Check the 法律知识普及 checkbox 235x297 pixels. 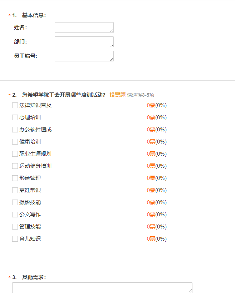pos(15,105)
